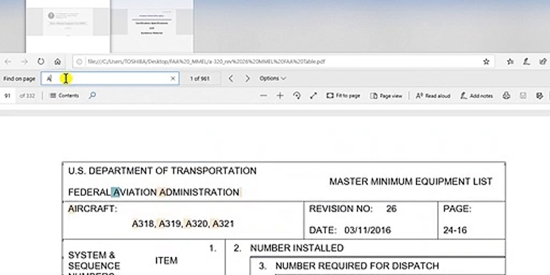Open the Page view options
Viewport: 550px width, 275px height.
pyautogui.click(x=386, y=96)
